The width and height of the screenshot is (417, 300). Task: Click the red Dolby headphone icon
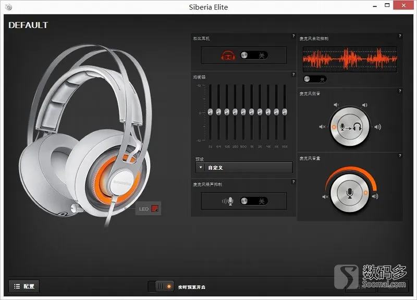228,55
